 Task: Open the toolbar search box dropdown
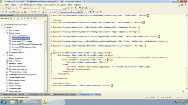point(63,8)
